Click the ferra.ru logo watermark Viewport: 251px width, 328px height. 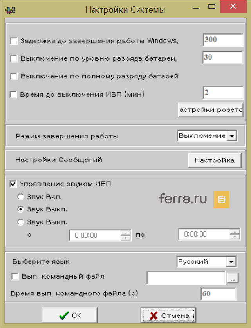182,199
